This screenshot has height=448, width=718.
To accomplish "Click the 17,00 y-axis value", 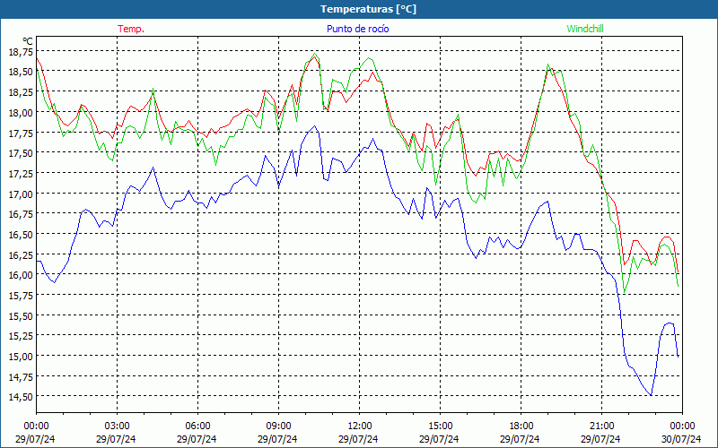I will click(21, 194).
